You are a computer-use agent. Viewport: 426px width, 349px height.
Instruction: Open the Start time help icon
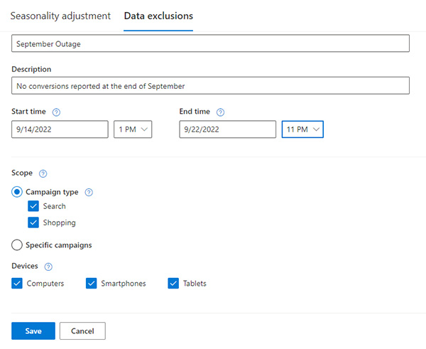(x=56, y=112)
